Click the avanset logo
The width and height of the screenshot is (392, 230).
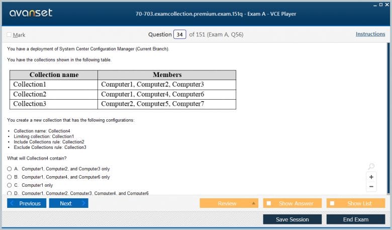coord(31,13)
